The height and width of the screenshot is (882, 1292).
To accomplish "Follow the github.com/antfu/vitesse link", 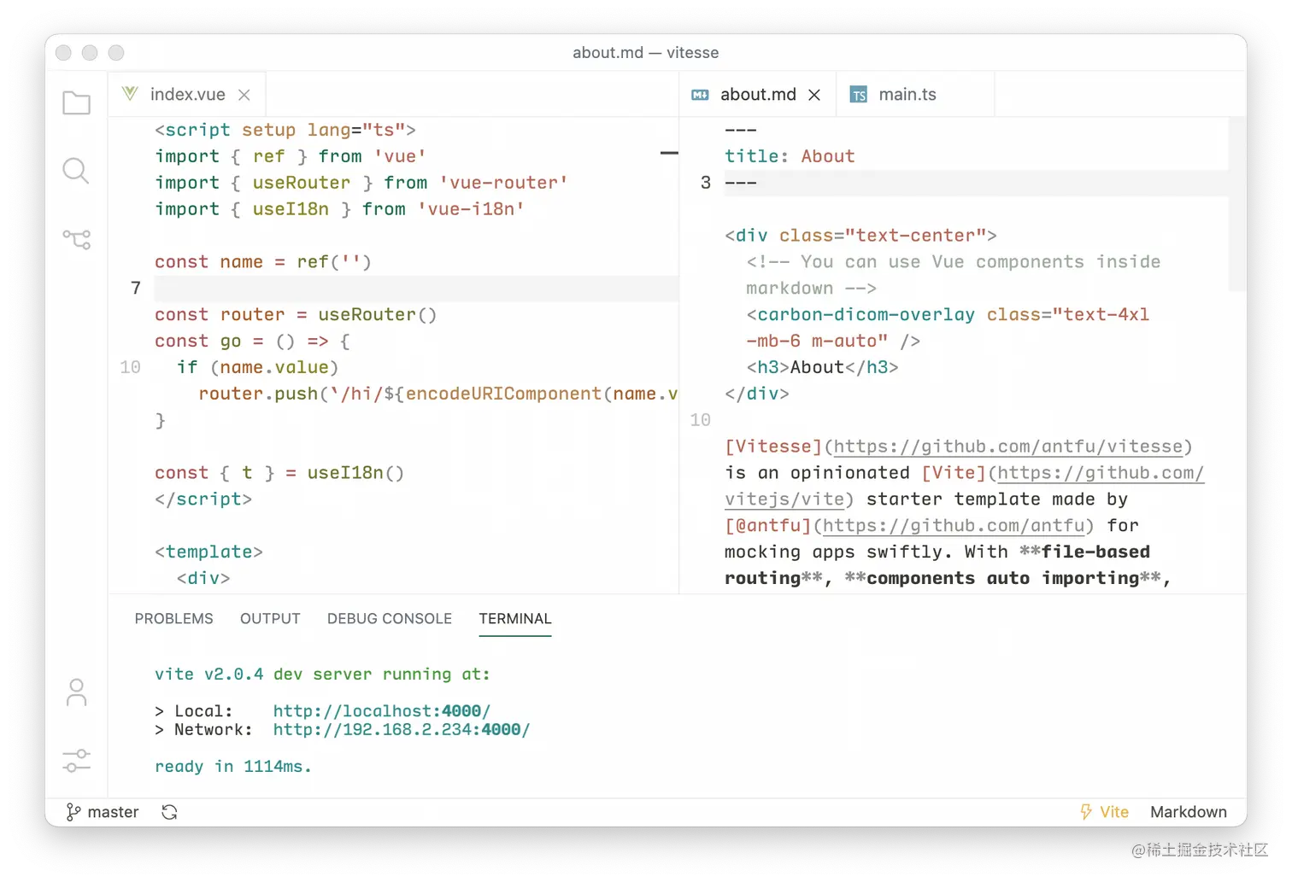I will click(x=1008, y=447).
